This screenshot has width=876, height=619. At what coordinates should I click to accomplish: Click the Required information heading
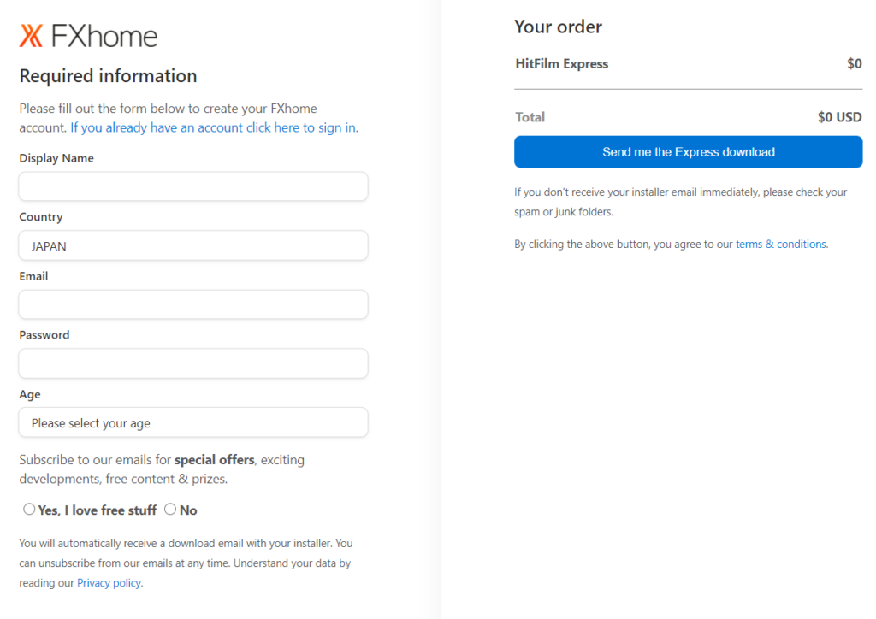108,76
